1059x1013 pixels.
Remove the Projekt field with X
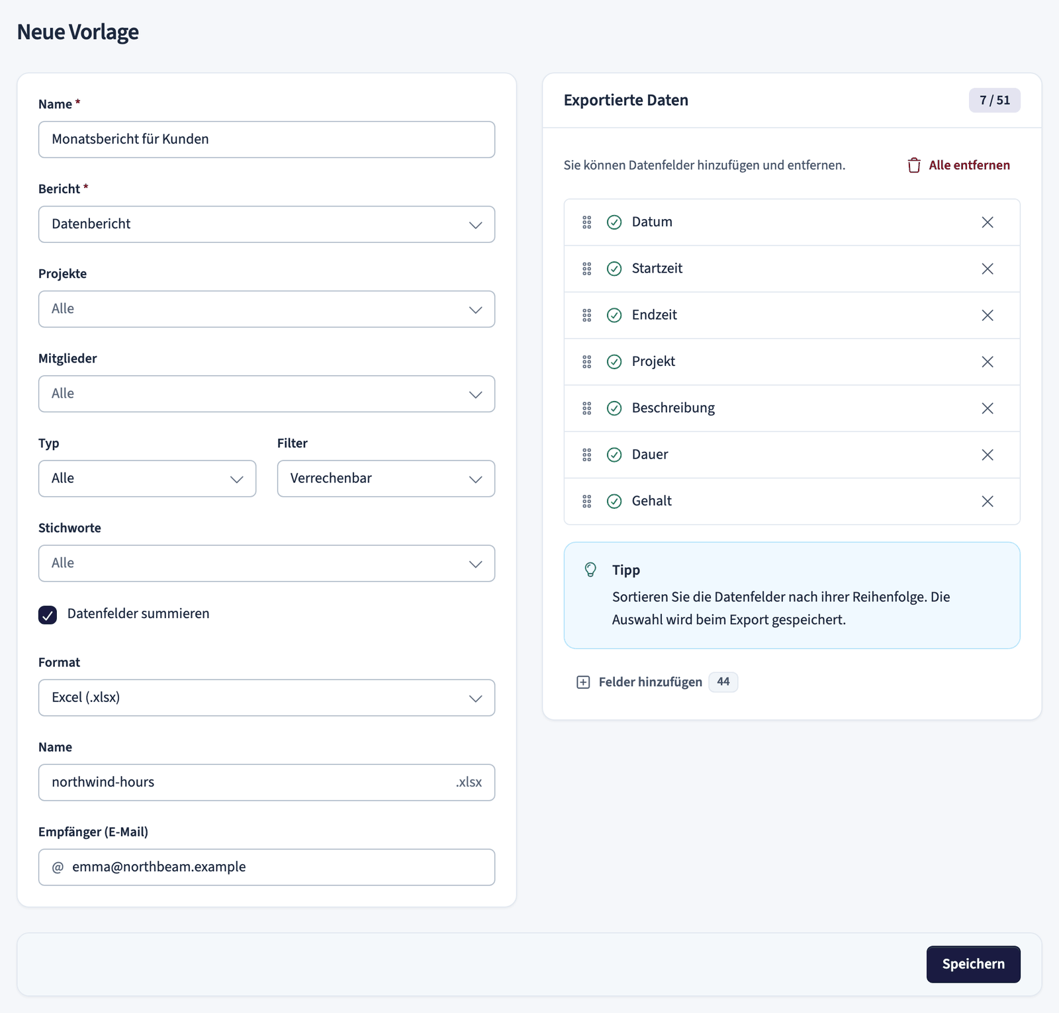click(987, 362)
